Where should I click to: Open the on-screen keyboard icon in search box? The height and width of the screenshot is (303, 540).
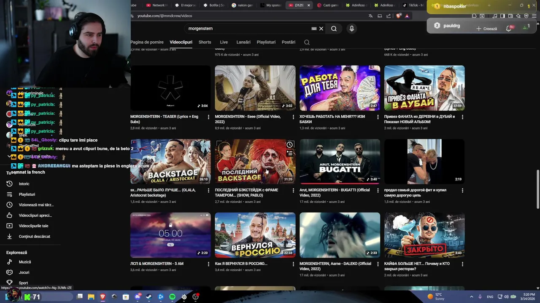click(314, 29)
